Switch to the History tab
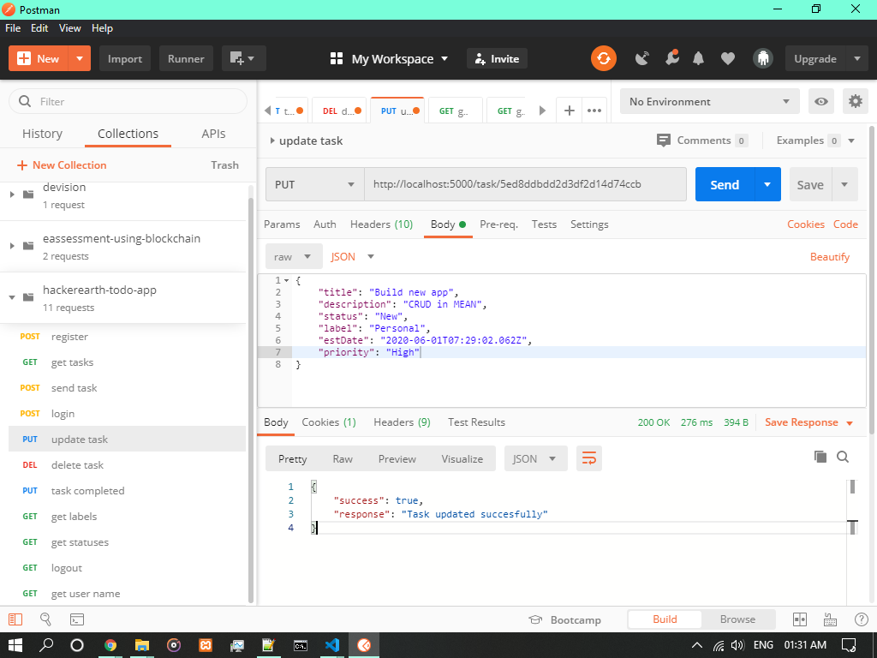The height and width of the screenshot is (658, 877). click(43, 134)
